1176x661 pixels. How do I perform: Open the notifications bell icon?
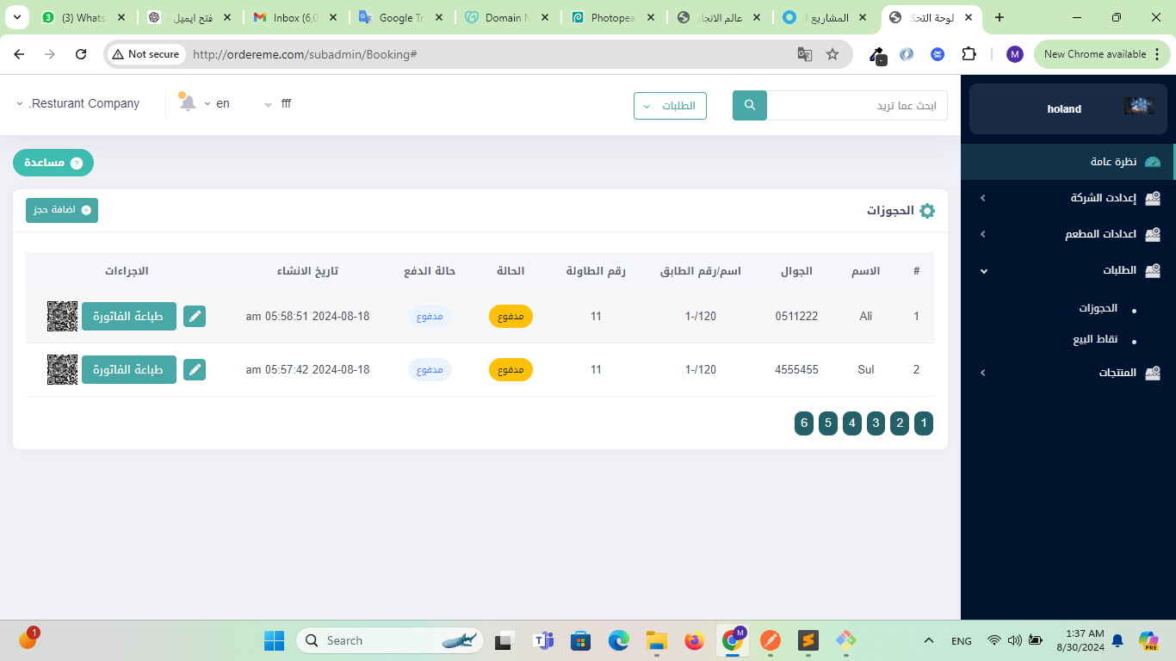187,103
